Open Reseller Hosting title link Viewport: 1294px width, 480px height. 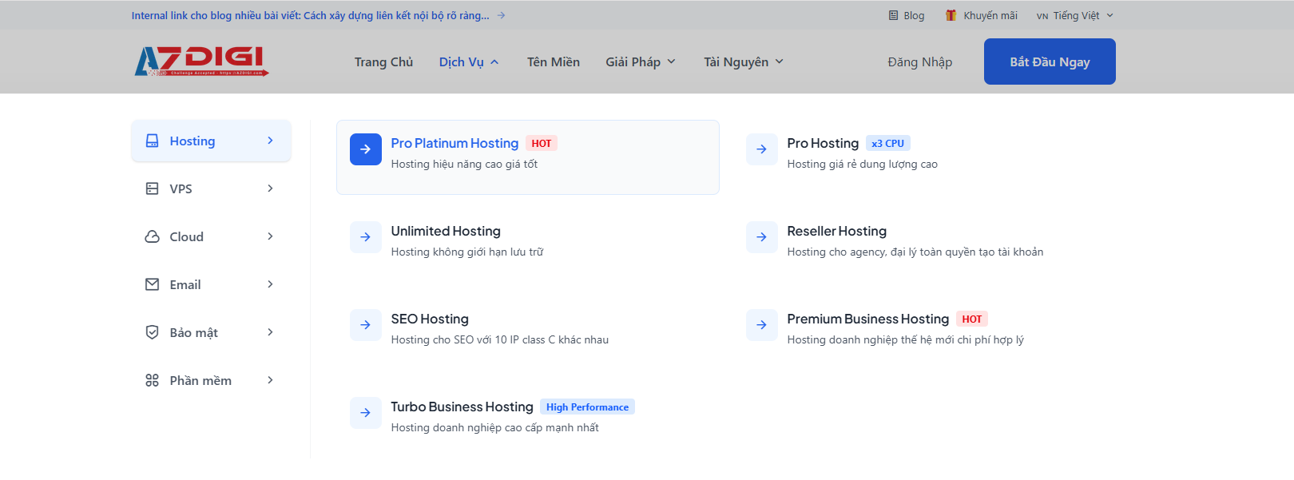[x=836, y=231]
